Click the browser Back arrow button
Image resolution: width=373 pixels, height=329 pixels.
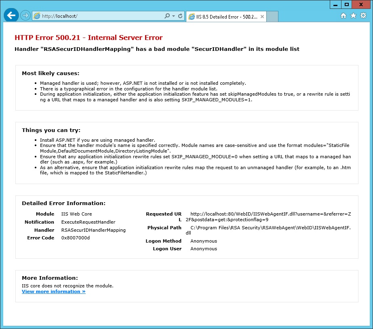[x=11, y=16]
